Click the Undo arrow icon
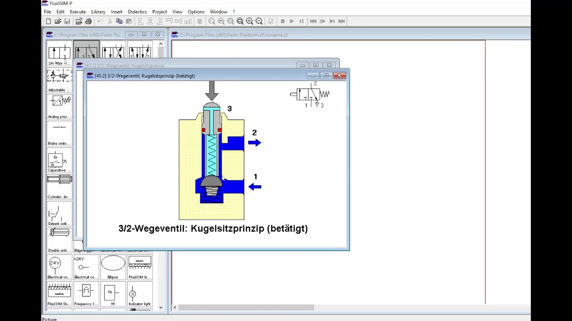The image size is (572, 321). (100, 21)
